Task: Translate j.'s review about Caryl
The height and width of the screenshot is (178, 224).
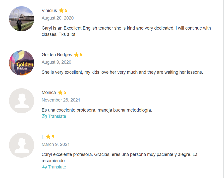Action: coord(57,167)
